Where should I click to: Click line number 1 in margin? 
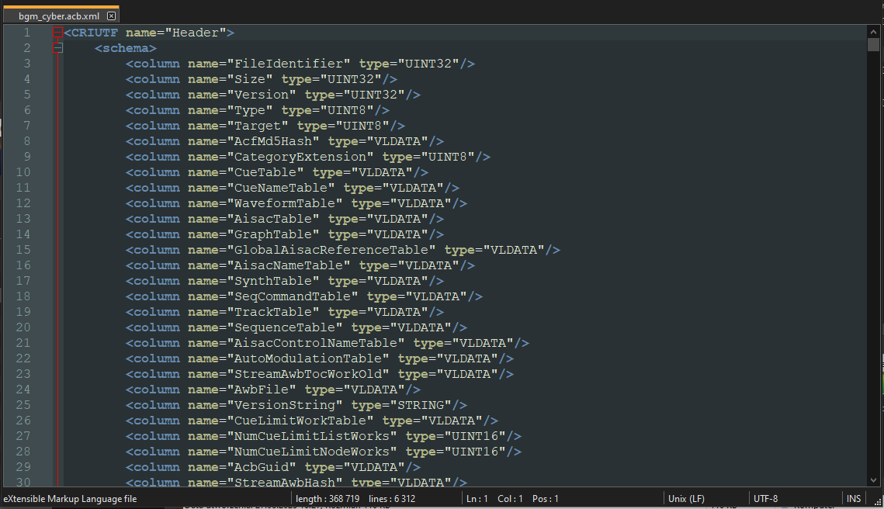pyautogui.click(x=26, y=33)
